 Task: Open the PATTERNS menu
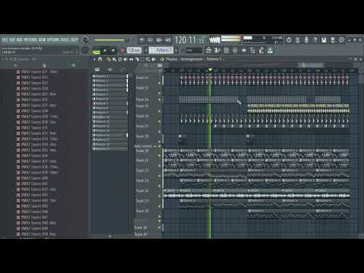pyautogui.click(x=30, y=39)
